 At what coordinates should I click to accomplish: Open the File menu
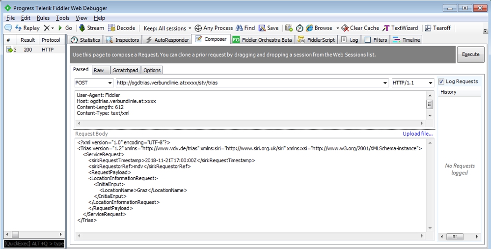pyautogui.click(x=10, y=18)
